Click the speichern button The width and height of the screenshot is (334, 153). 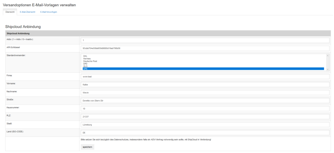pyautogui.click(x=87, y=147)
